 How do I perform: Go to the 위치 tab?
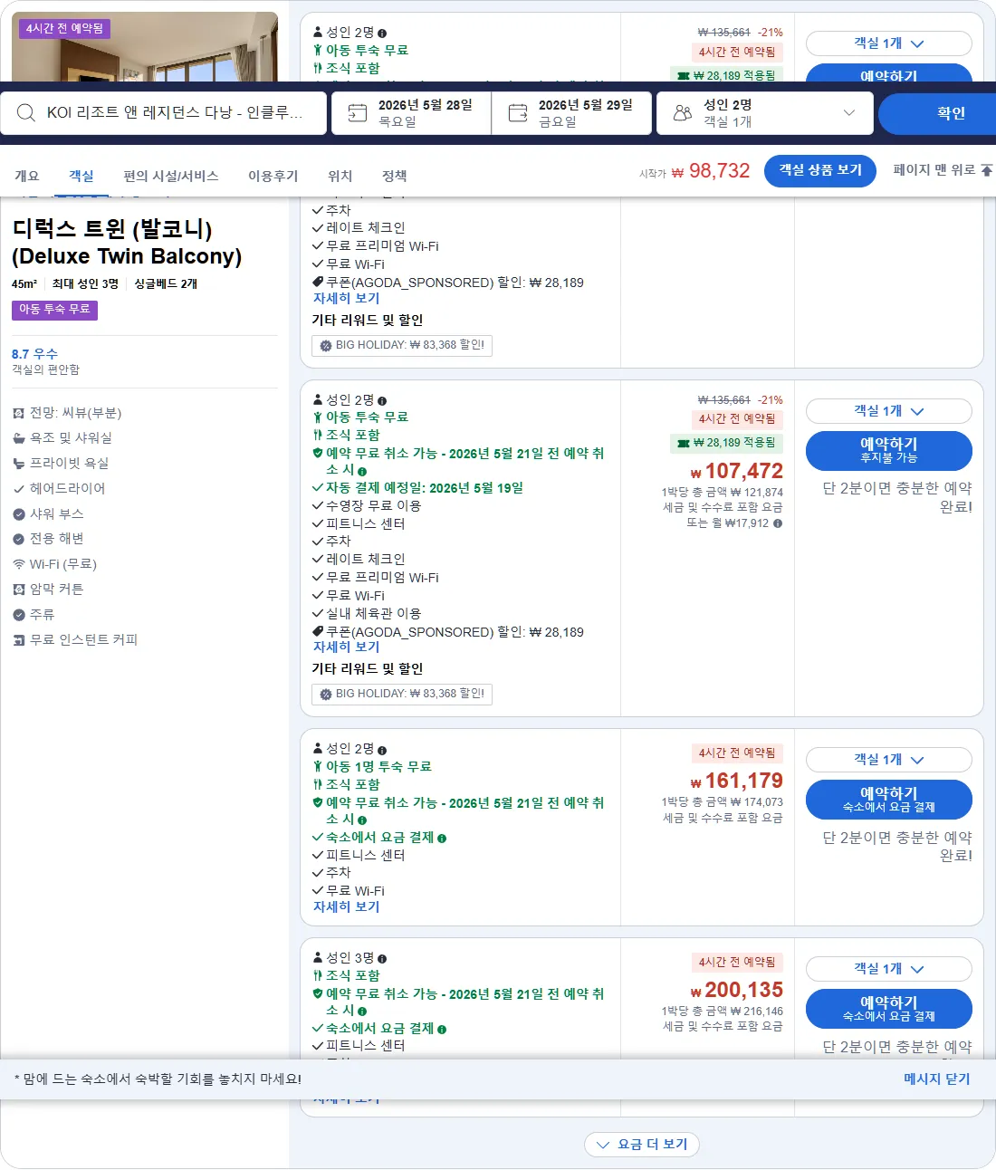340,176
